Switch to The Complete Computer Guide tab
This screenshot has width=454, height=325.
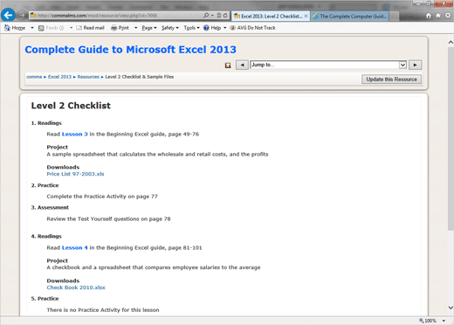click(x=349, y=16)
